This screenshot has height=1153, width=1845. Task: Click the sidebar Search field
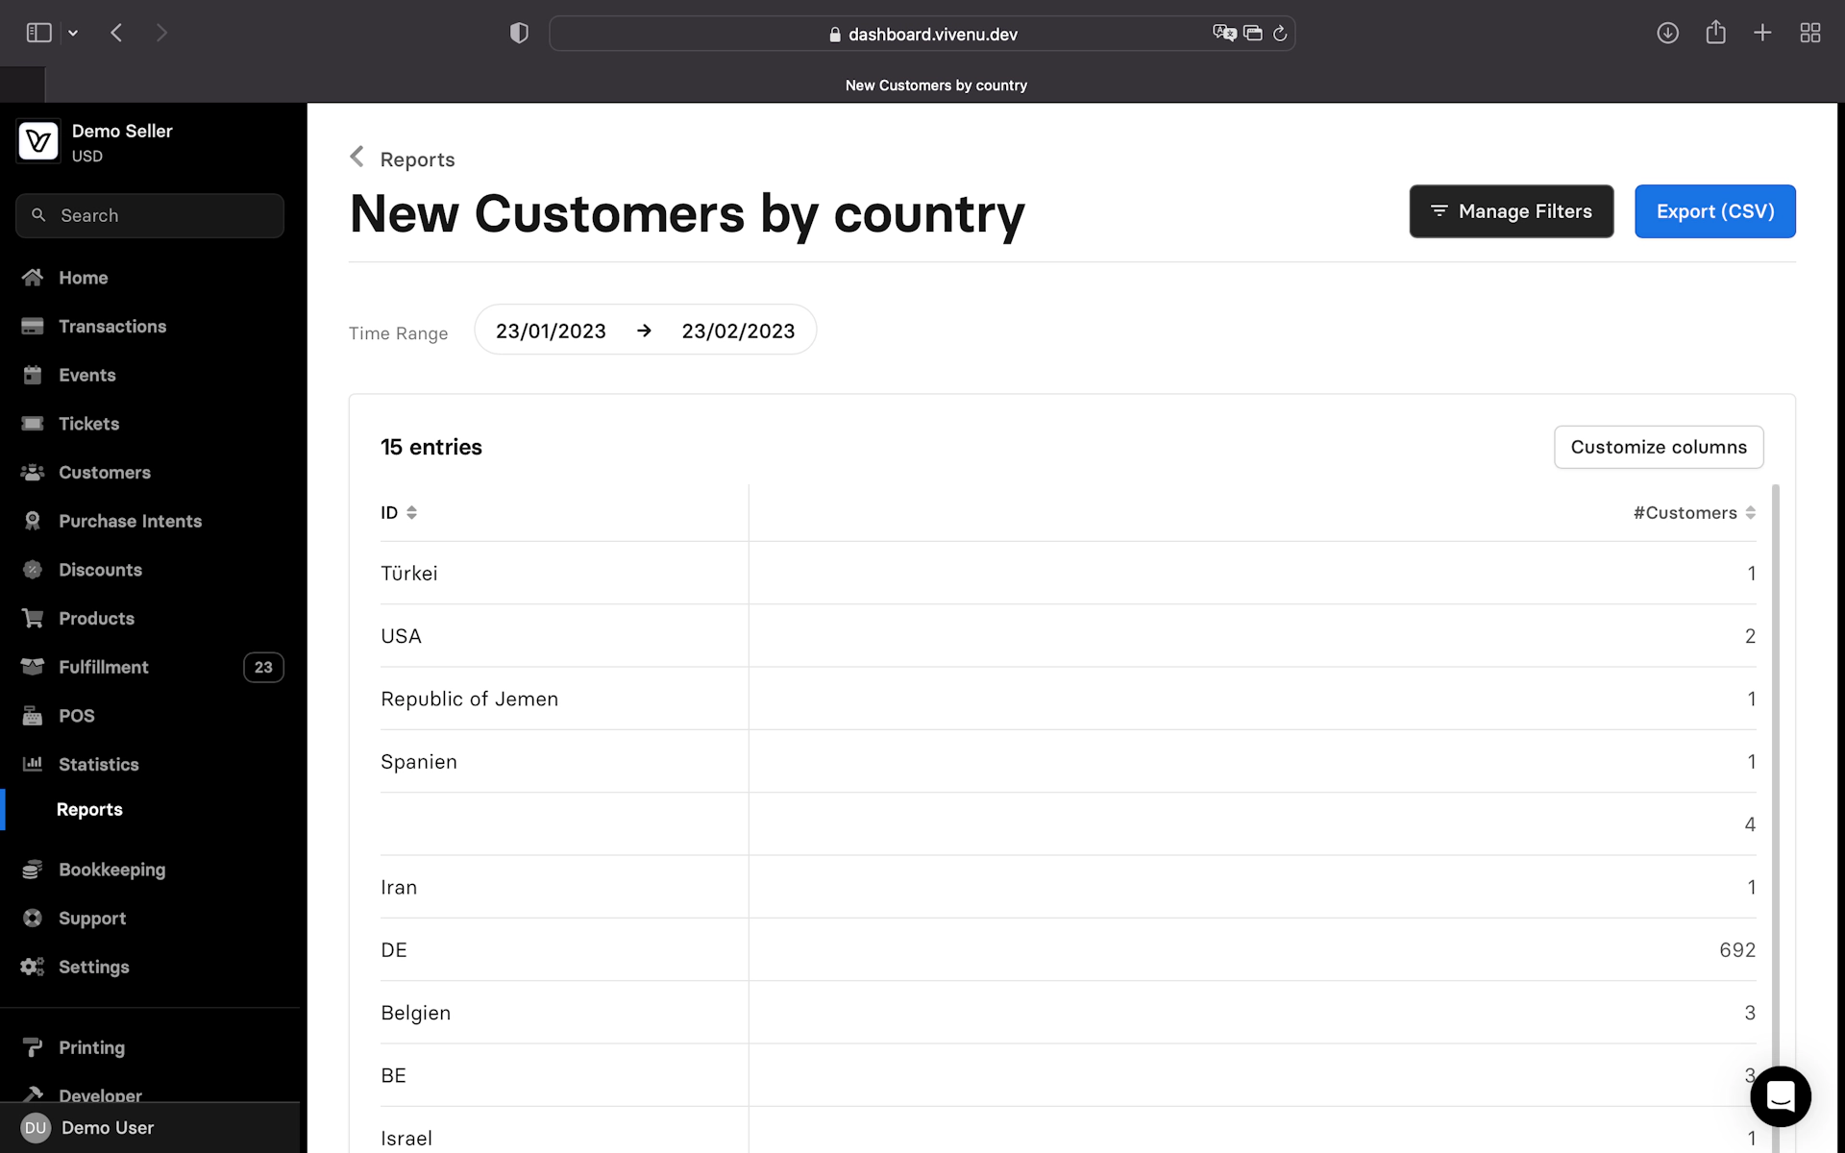pyautogui.click(x=150, y=216)
